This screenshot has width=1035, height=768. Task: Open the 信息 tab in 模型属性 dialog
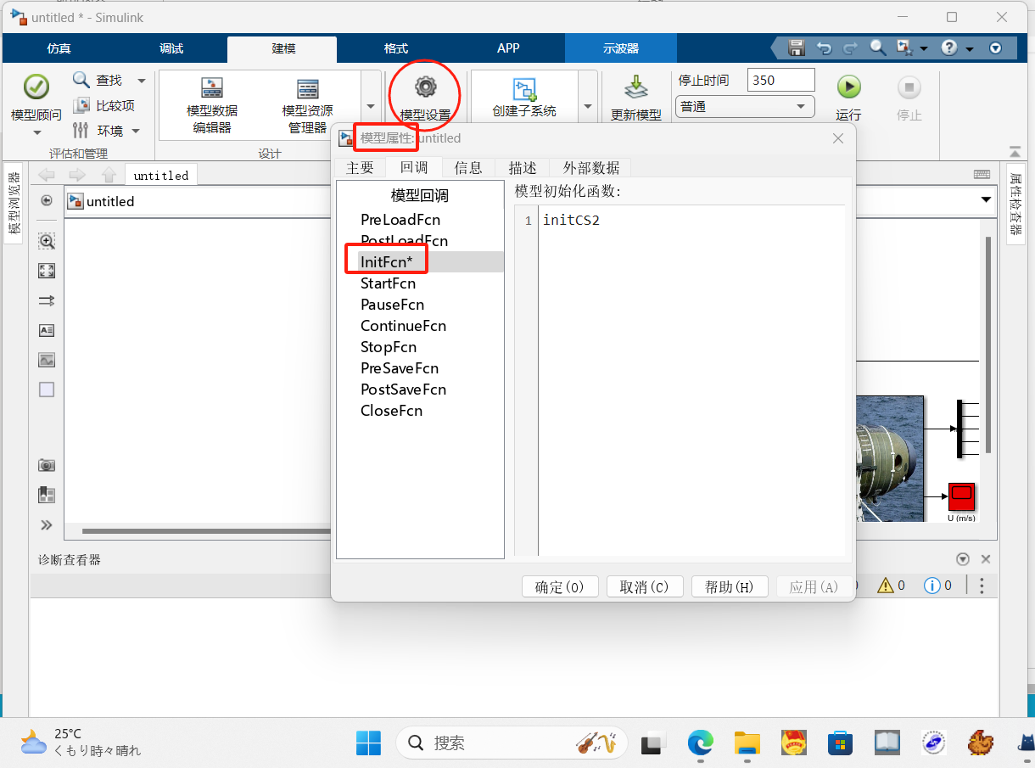click(x=468, y=167)
